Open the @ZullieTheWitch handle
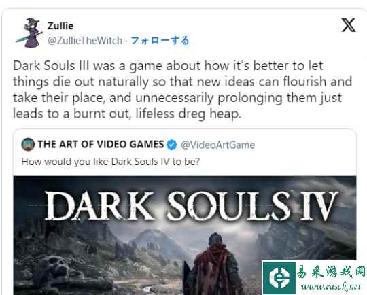 (x=85, y=41)
